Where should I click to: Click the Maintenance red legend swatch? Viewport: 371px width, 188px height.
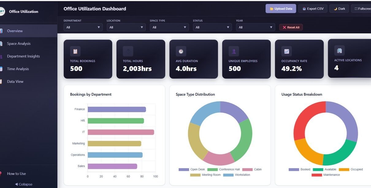316,175
